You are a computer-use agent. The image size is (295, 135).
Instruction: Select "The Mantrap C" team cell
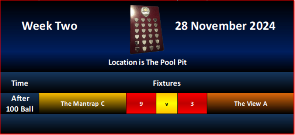(82, 103)
